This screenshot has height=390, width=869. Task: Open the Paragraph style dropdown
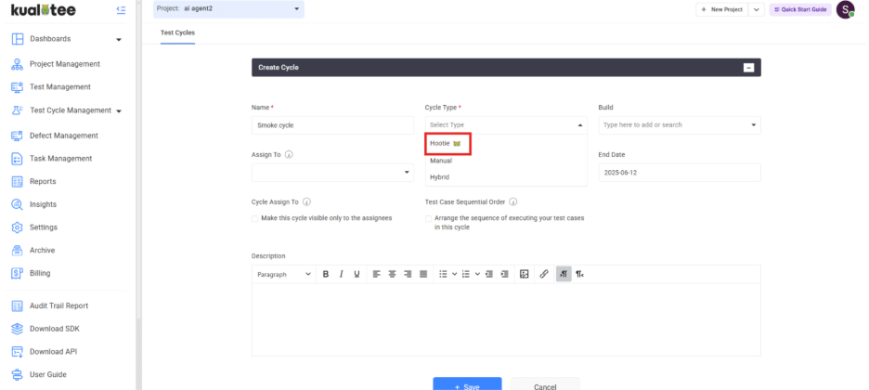click(x=284, y=274)
